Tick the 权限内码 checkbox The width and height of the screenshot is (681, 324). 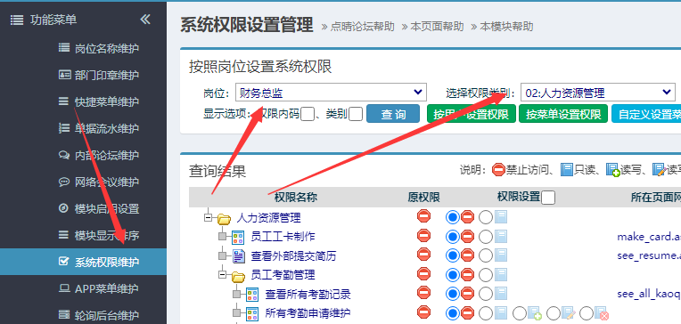click(308, 114)
